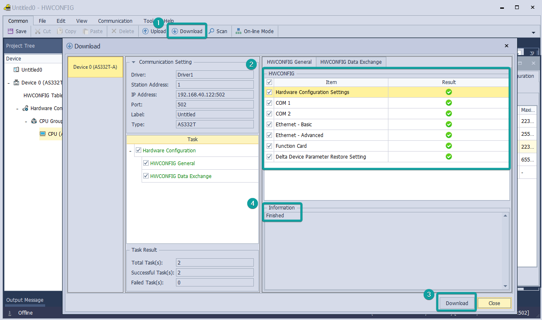
Task: Click the Untitled0 project icon in tree
Action: tap(17, 70)
